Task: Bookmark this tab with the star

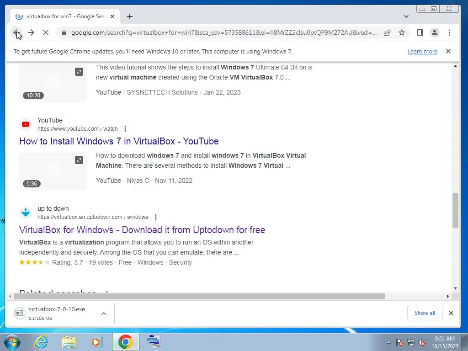Action: (402, 32)
